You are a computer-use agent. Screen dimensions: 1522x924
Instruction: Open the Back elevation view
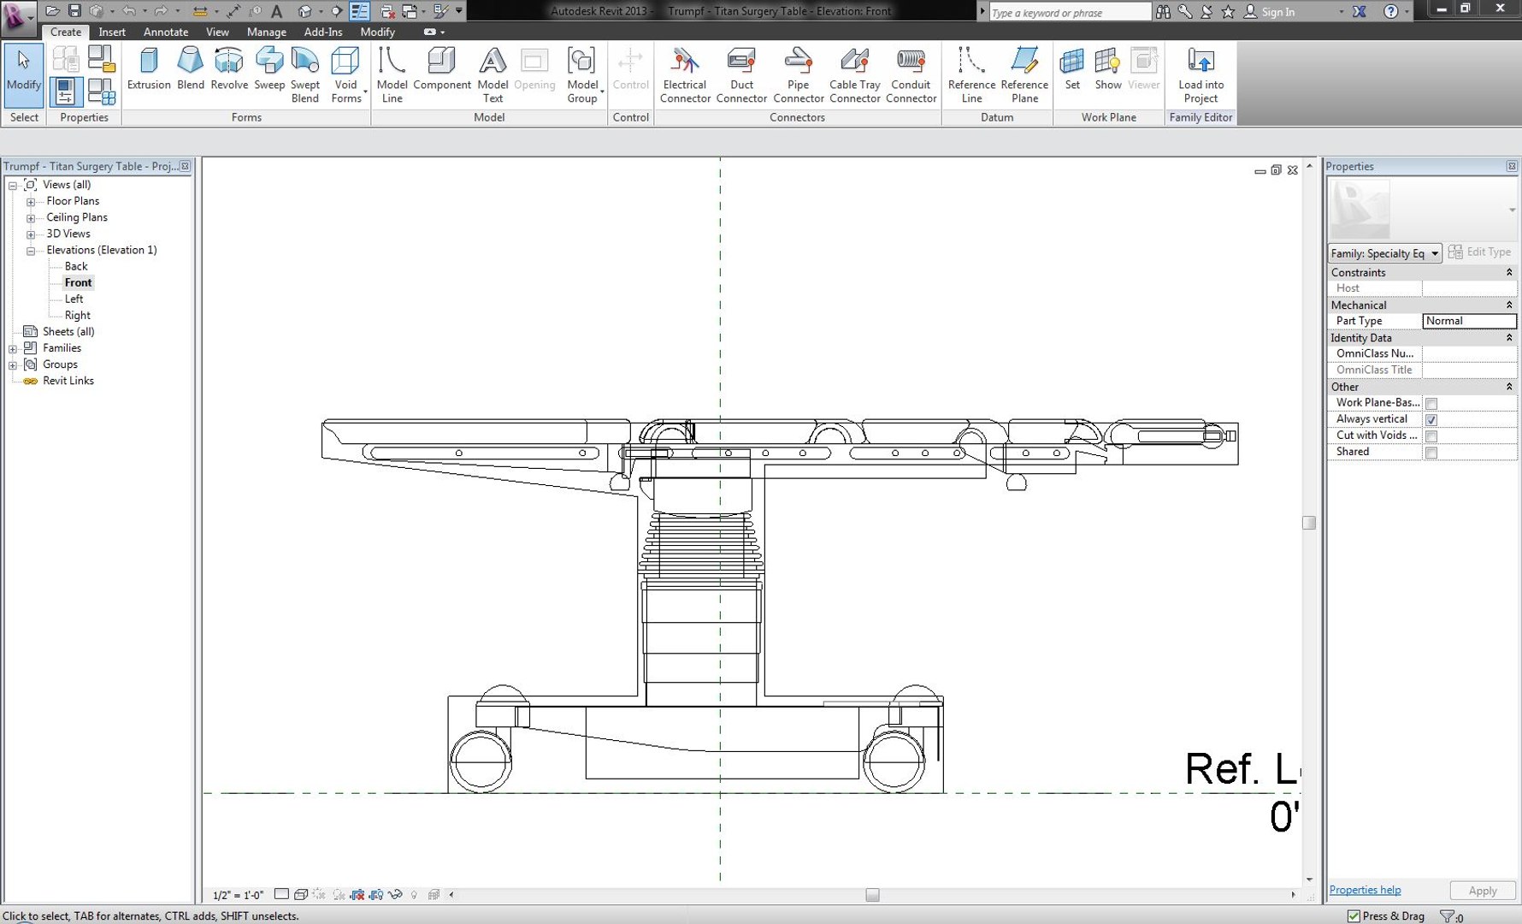76,266
